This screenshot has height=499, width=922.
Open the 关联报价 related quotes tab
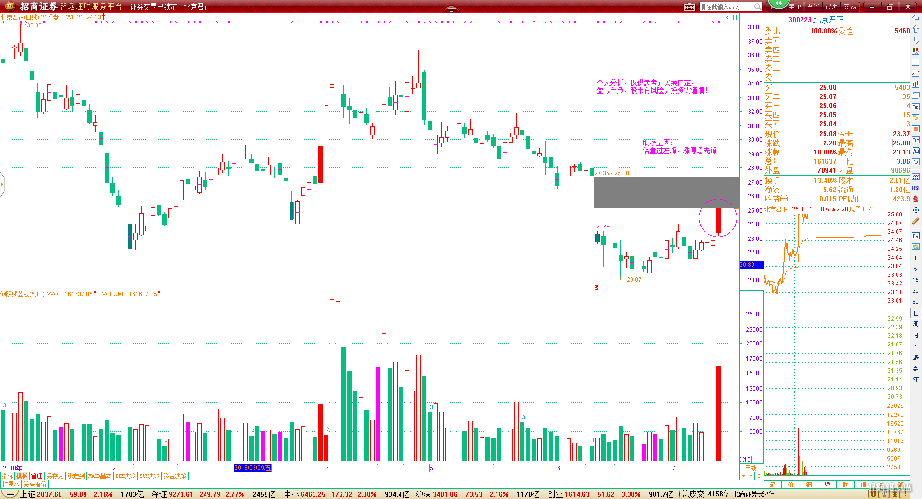[35, 485]
